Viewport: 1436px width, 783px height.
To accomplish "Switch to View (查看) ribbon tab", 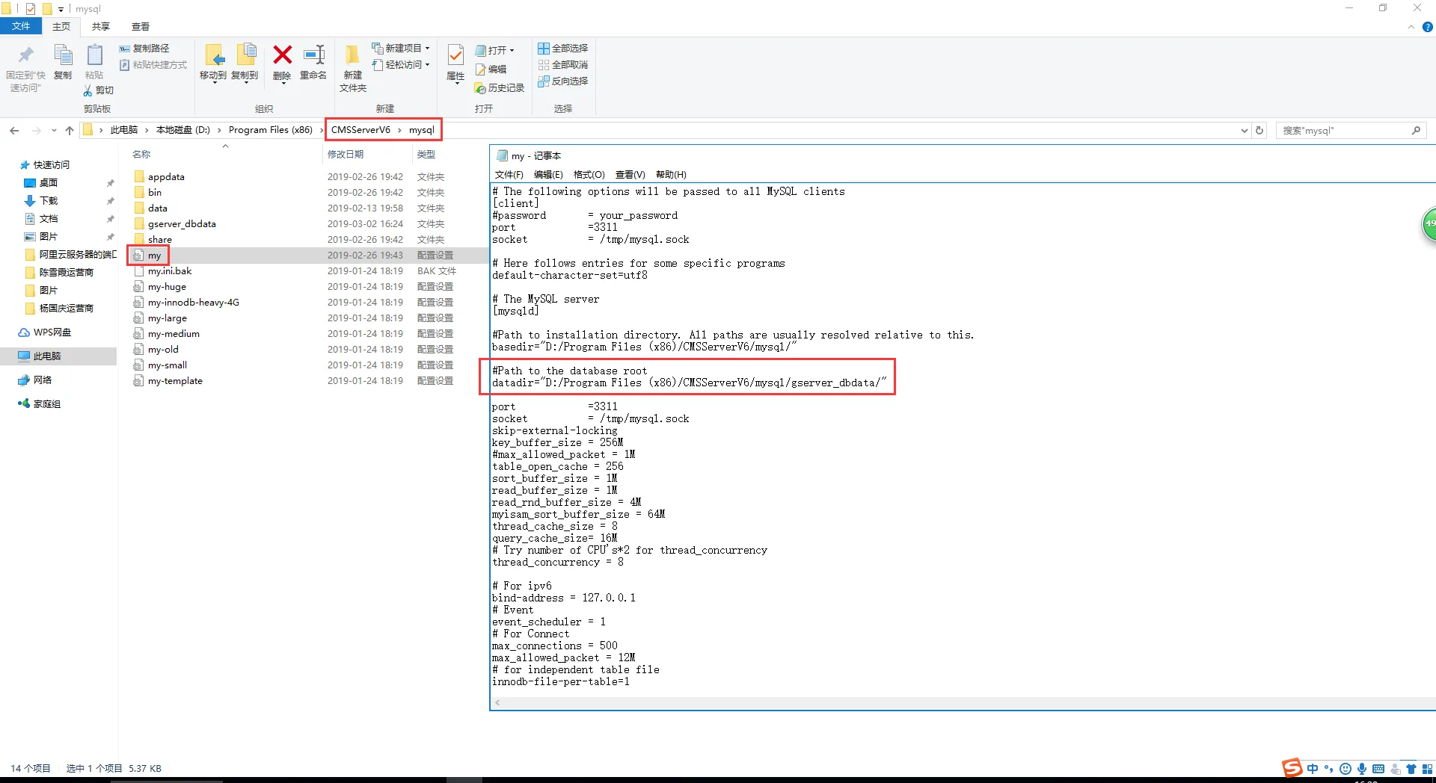I will (141, 27).
